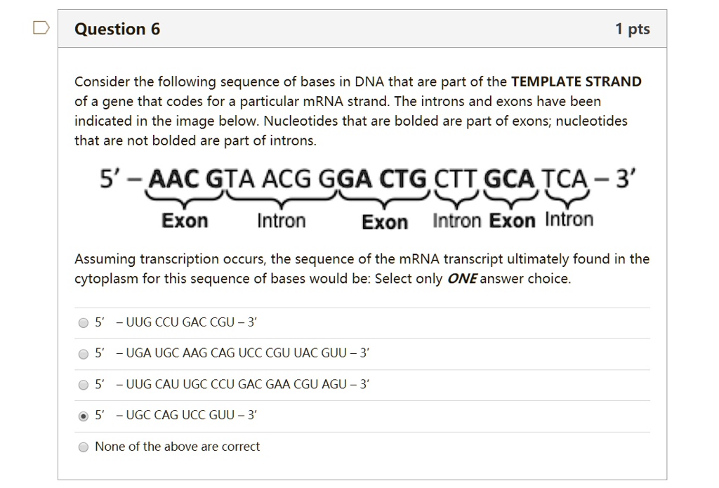Click the second answer row's 5' prefix

click(98, 353)
